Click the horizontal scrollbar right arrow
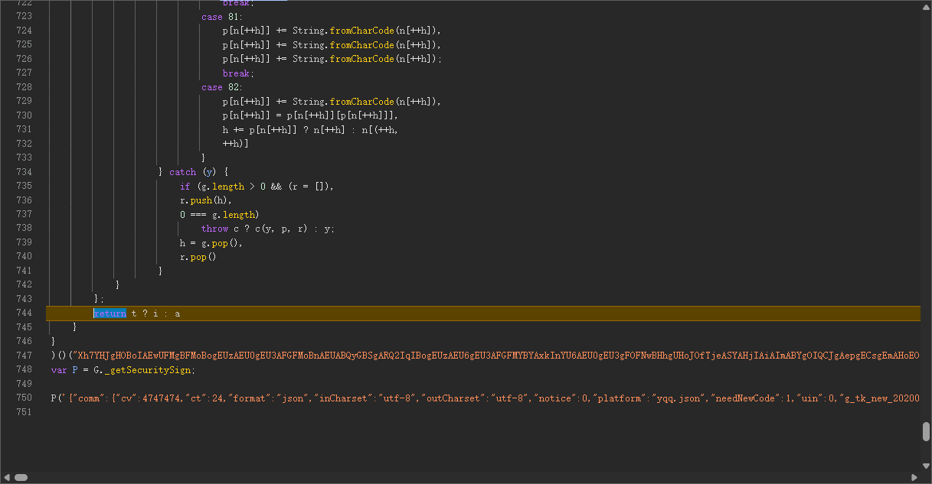Screen dimensions: 932x484 pos(914,477)
